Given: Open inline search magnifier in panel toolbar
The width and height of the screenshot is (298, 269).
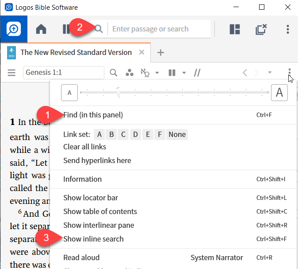Looking at the screenshot, I should tap(114, 73).
